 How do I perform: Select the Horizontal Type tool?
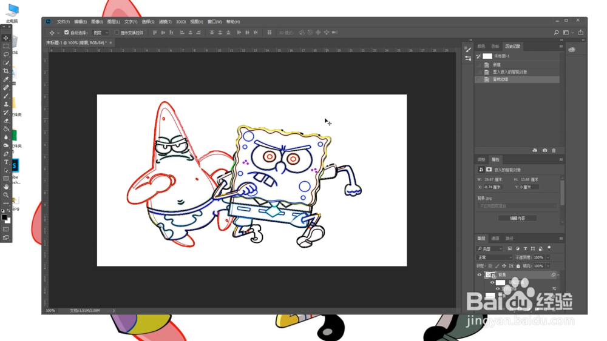pyautogui.click(x=6, y=162)
